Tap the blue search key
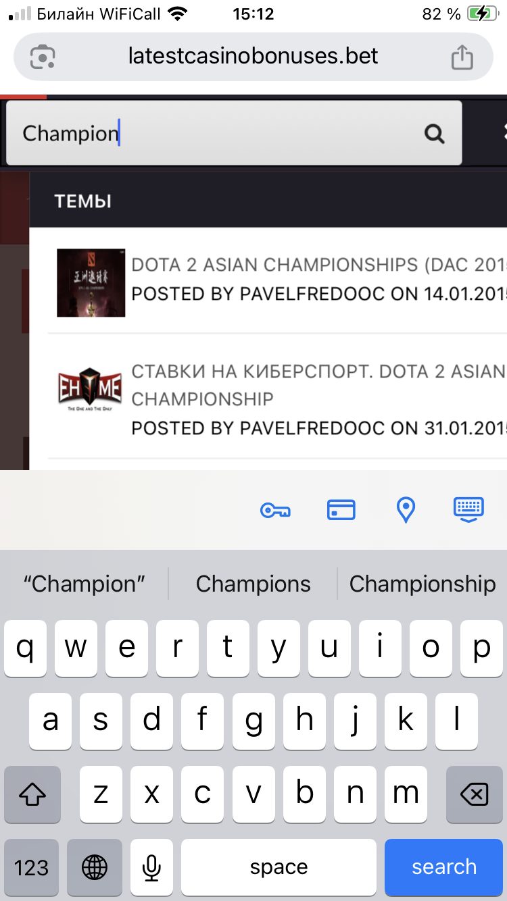The height and width of the screenshot is (901, 507). 444,867
